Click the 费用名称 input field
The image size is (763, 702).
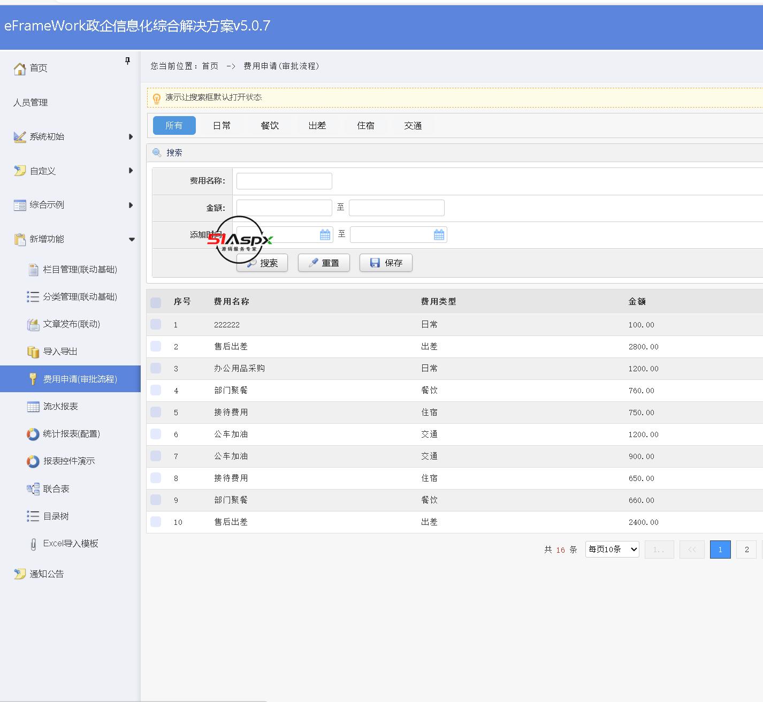coord(284,181)
